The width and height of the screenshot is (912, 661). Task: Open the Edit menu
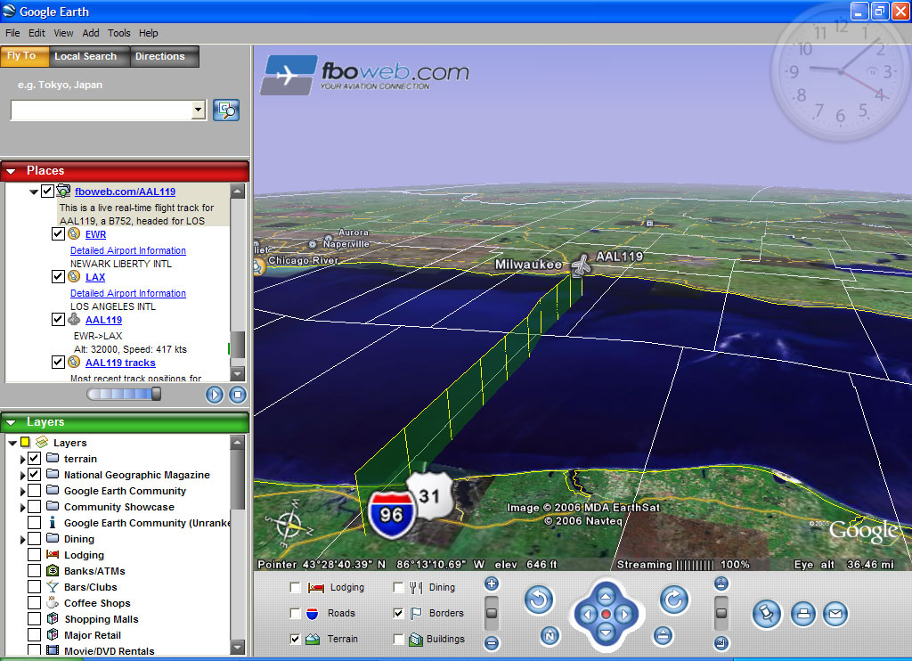(37, 33)
